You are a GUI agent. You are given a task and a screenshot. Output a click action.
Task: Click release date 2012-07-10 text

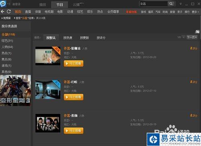coord(150,91)
